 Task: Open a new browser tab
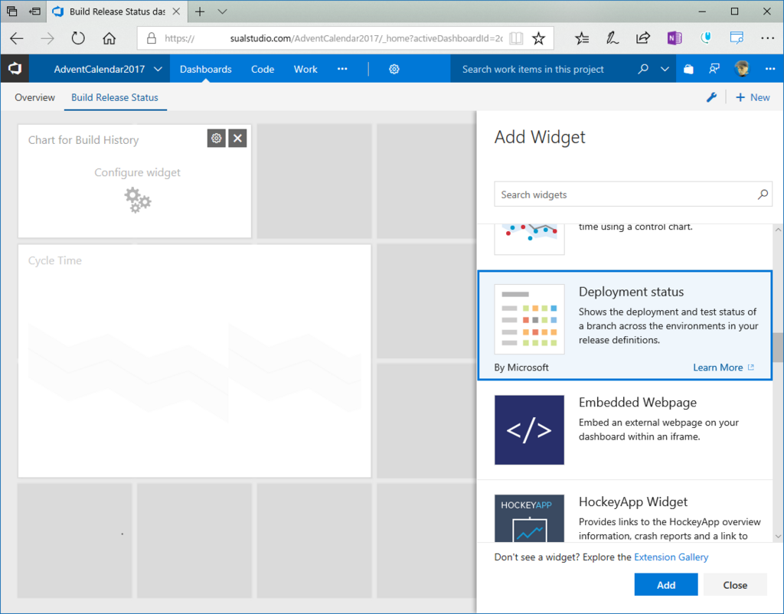click(x=200, y=11)
